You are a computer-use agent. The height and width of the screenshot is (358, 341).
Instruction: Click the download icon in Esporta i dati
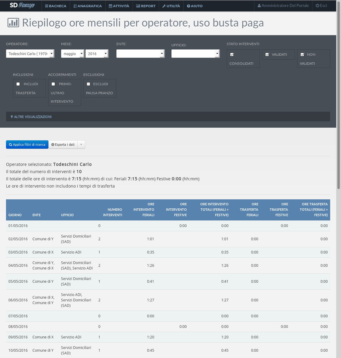click(53, 145)
